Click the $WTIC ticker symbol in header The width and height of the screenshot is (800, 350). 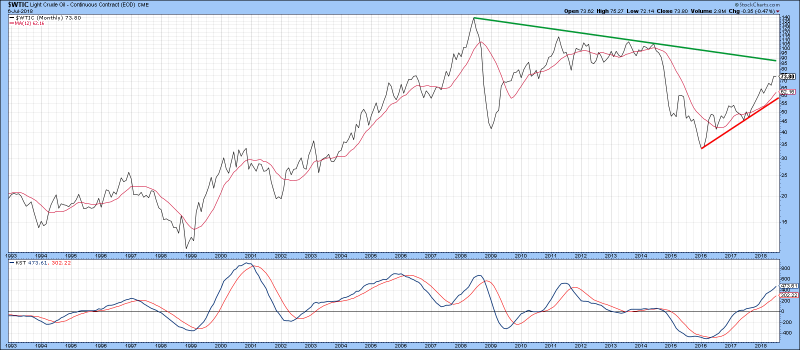pos(15,4)
